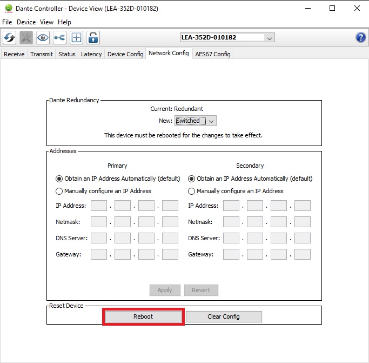Image resolution: width=369 pixels, height=363 pixels.
Task: Click the Reboot button
Action: point(143,316)
